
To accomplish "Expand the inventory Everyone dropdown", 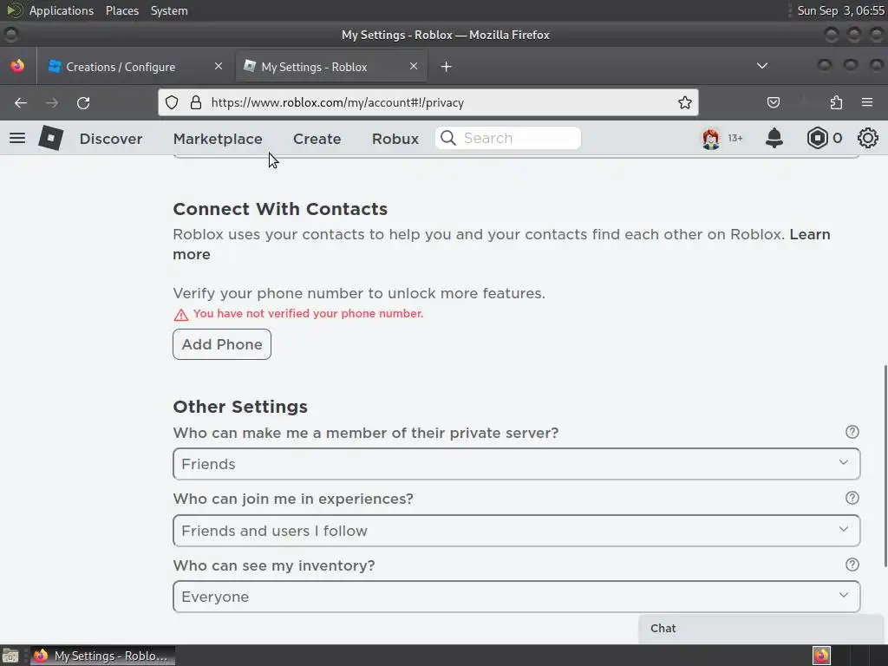I will pos(517,597).
